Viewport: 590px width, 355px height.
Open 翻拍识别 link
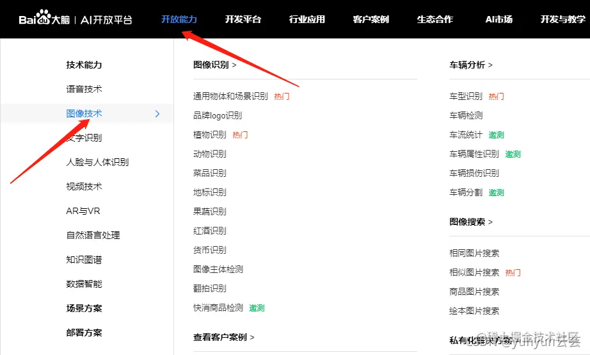[x=210, y=288]
